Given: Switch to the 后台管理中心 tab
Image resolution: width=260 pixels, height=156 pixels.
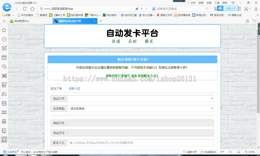Looking at the screenshot, I should (31, 21).
